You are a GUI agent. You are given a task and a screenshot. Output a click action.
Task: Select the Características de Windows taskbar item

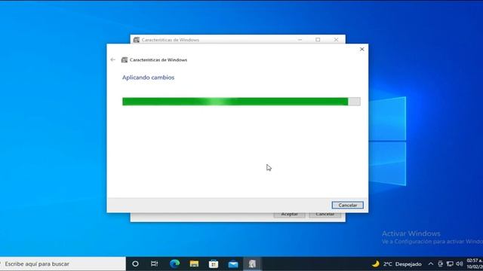pos(252,263)
